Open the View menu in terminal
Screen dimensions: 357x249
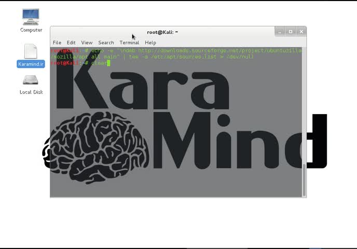[87, 43]
